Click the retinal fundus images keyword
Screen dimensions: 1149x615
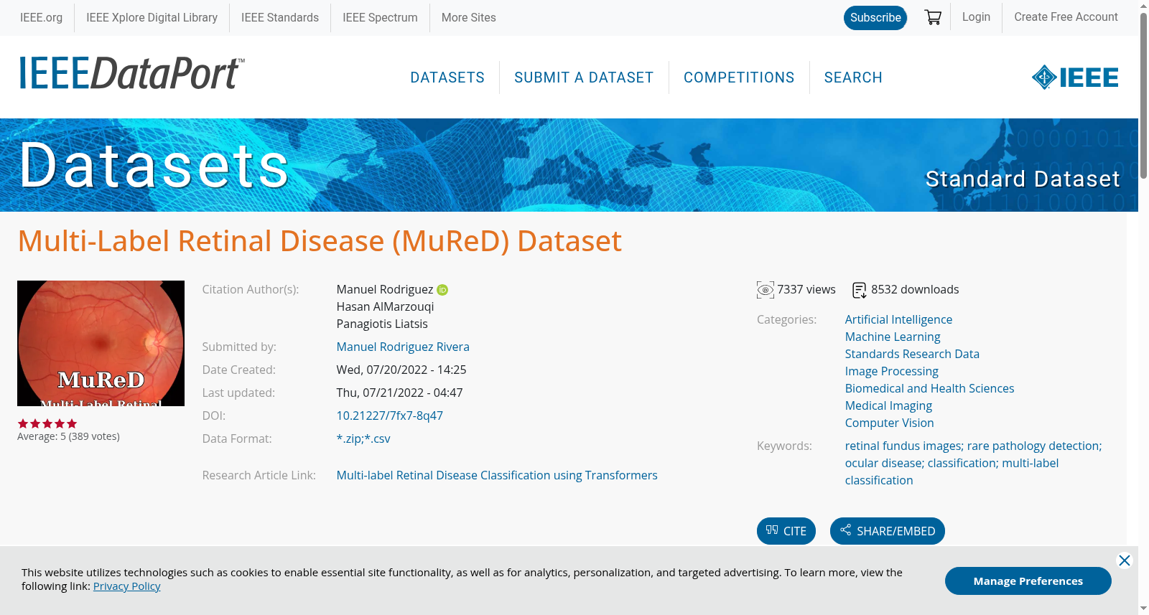903,446
